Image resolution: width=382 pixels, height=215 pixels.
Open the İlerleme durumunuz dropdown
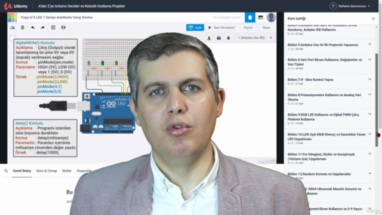(350, 6)
